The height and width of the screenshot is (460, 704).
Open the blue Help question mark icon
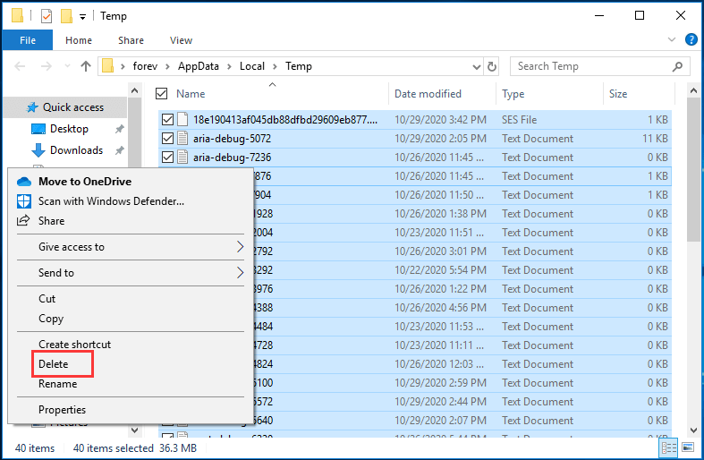pyautogui.click(x=691, y=39)
